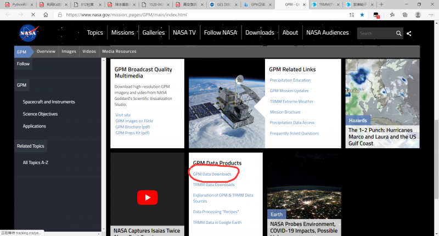Go back to the previous page
The width and height of the screenshot is (439, 236).
pyautogui.click(x=7, y=15)
